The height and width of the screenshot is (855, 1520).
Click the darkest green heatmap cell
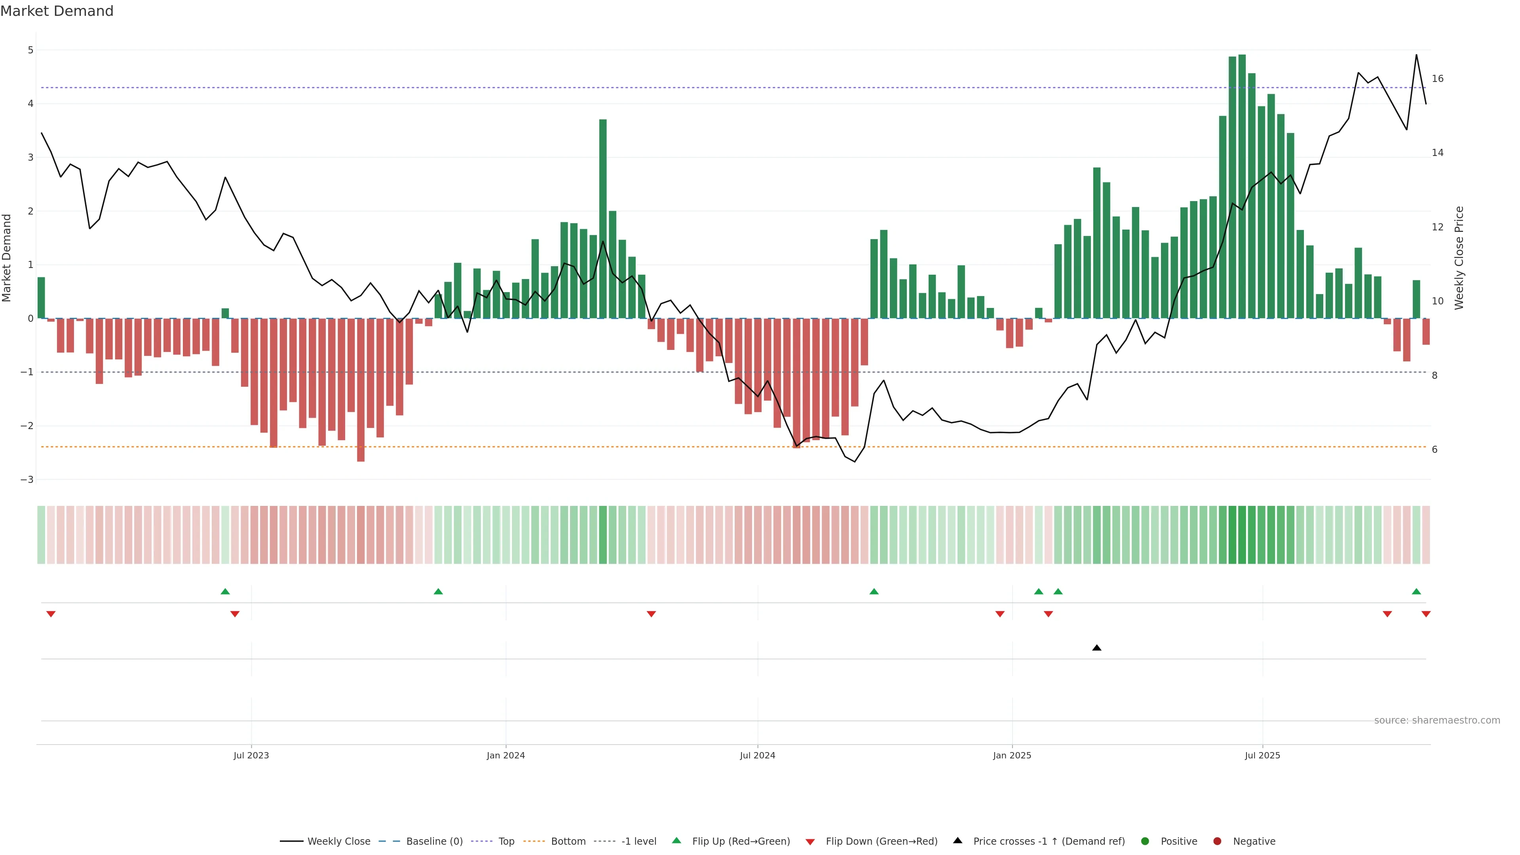(1241, 535)
